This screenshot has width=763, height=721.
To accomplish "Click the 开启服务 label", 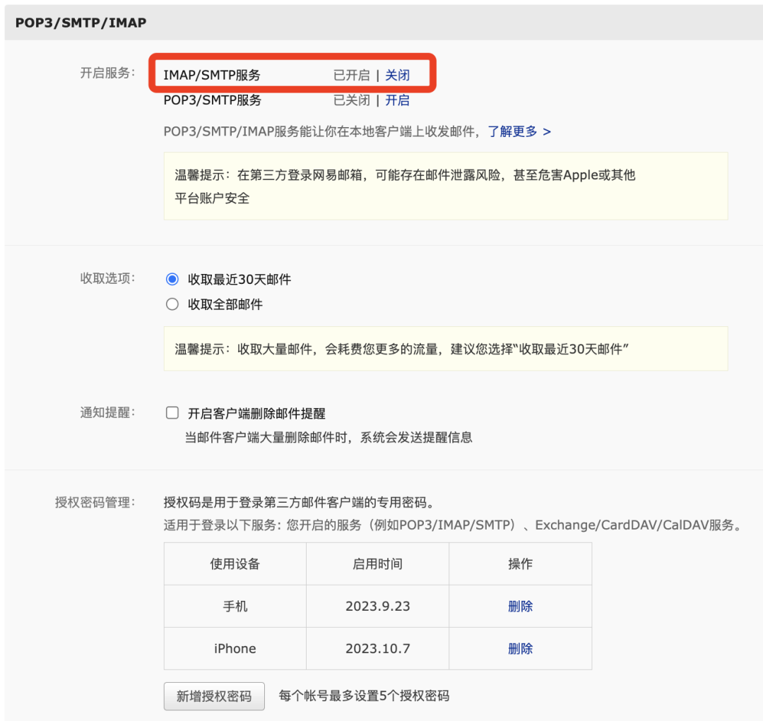I will click(x=107, y=73).
